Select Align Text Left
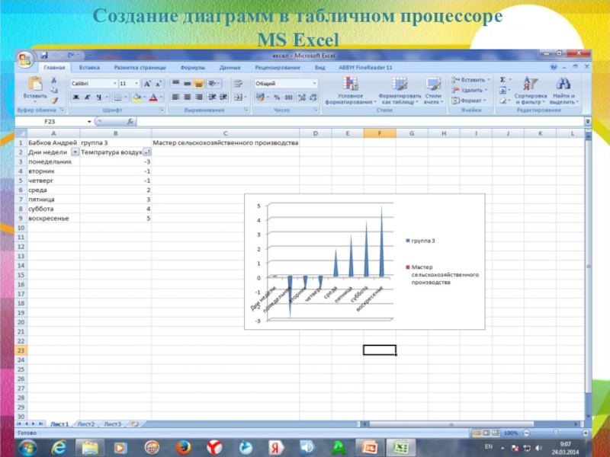This screenshot has width=610, height=457. point(176,97)
